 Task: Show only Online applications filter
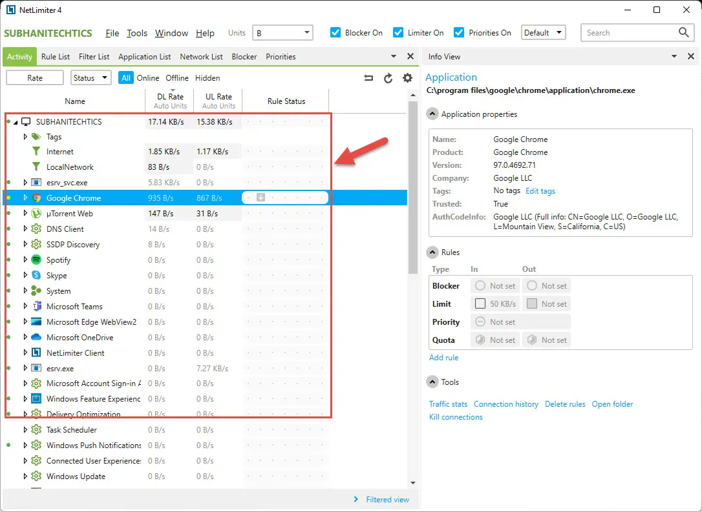(148, 78)
